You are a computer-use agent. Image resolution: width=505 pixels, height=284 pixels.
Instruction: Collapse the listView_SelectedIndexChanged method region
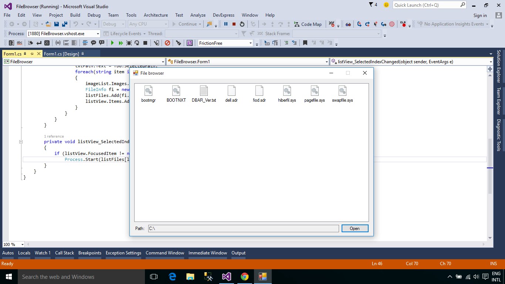21,142
